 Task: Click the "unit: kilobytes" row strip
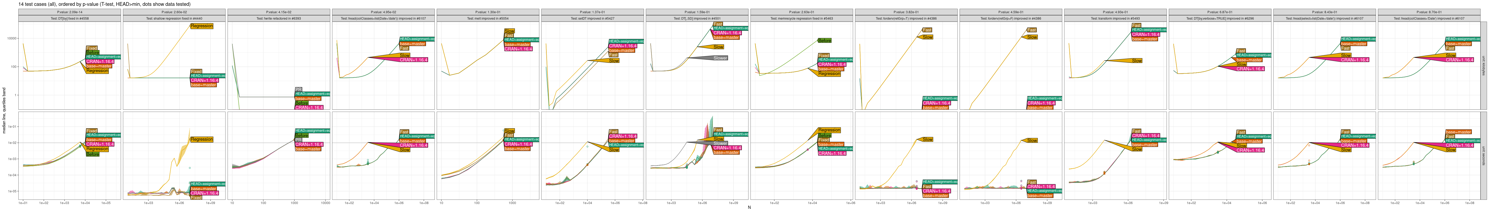1483,66
